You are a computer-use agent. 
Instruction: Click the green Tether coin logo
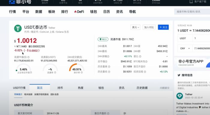(18, 28)
